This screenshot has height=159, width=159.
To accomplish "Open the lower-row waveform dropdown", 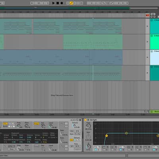I will 12,146.
